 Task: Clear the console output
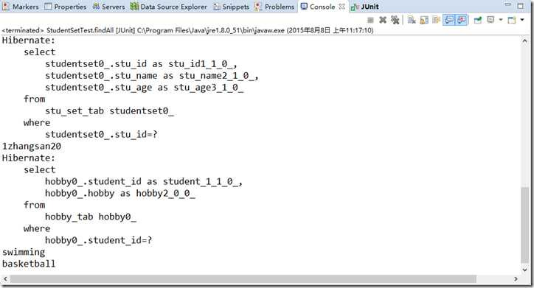412,20
